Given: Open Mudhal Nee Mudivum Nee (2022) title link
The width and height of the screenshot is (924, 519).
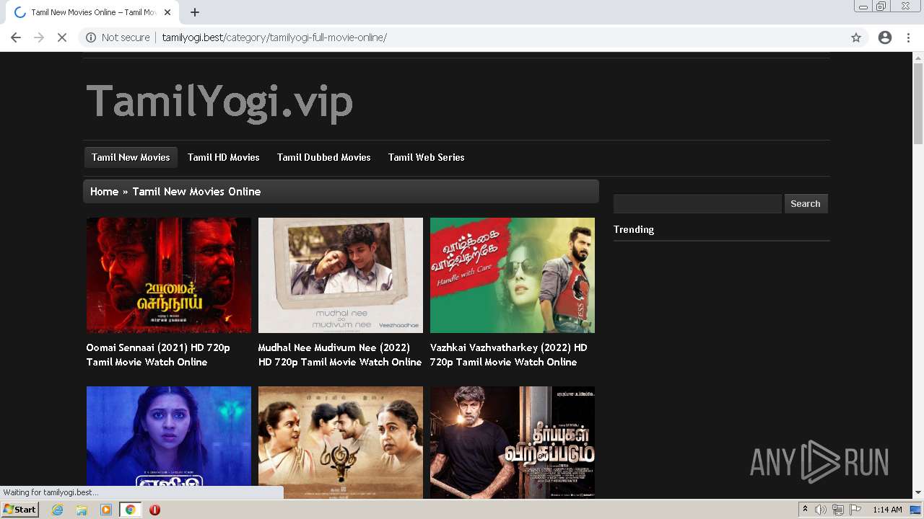Looking at the screenshot, I should [340, 355].
